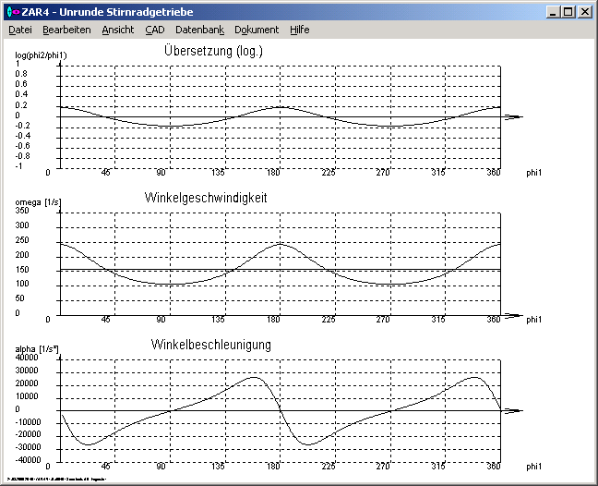
Task: Click the phi1 label of the Übersetzung chart
Action: click(x=534, y=173)
